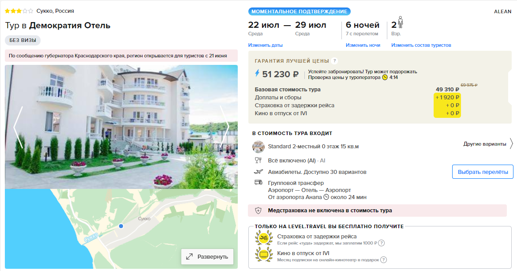517x271 pixels.
Task: Click the blue hotel marker on the map
Action: click(121, 226)
